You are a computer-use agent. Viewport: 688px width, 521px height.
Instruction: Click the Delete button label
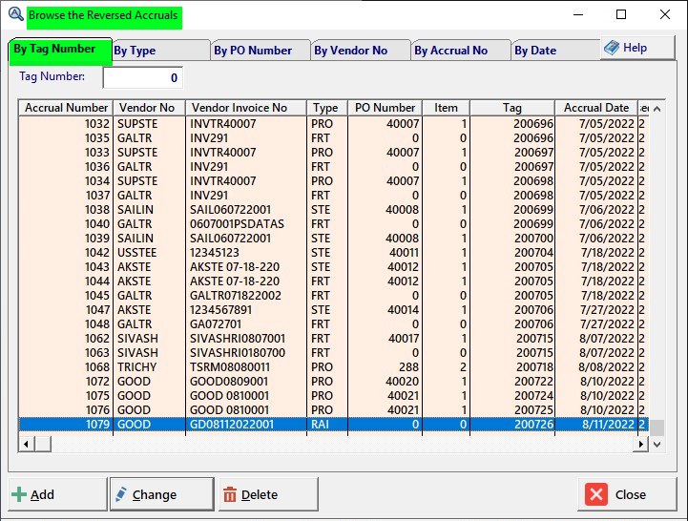coord(260,494)
